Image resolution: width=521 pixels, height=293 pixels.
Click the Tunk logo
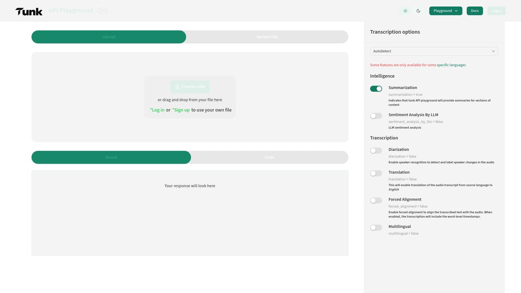pyautogui.click(x=29, y=11)
